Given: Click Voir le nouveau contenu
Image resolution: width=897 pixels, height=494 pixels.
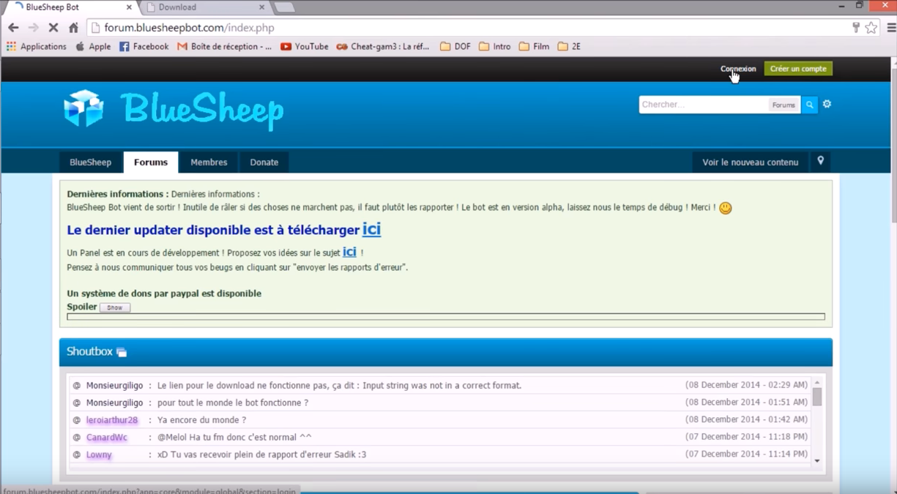Looking at the screenshot, I should point(751,162).
